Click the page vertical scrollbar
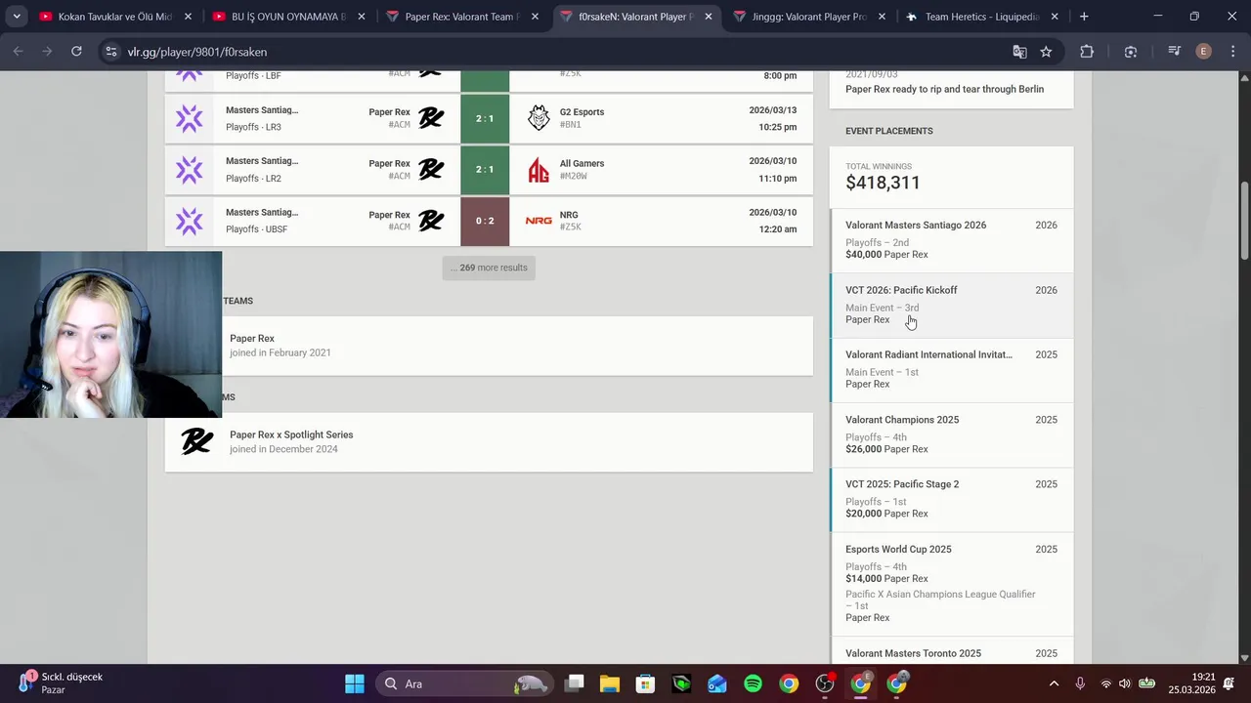 point(1244,220)
